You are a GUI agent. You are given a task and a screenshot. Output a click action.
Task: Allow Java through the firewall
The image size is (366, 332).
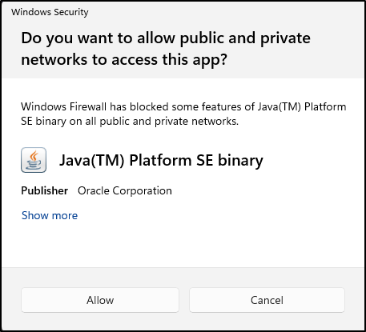point(100,300)
